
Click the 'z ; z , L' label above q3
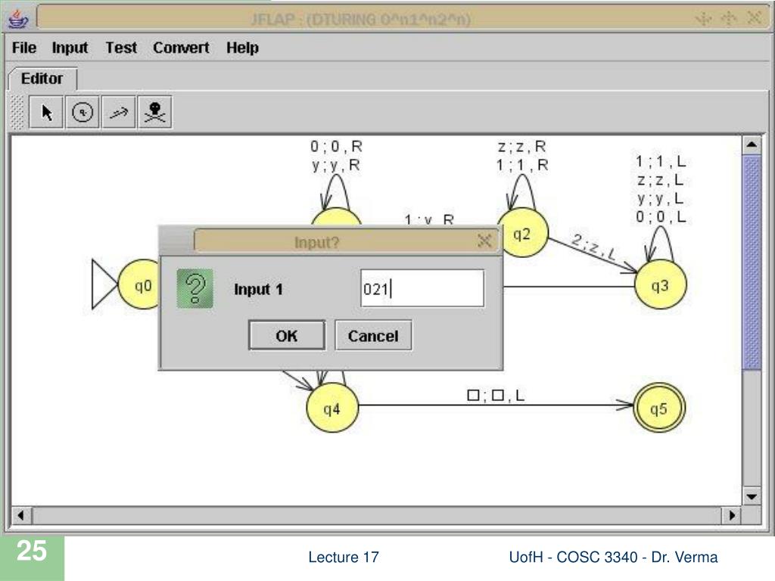660,180
